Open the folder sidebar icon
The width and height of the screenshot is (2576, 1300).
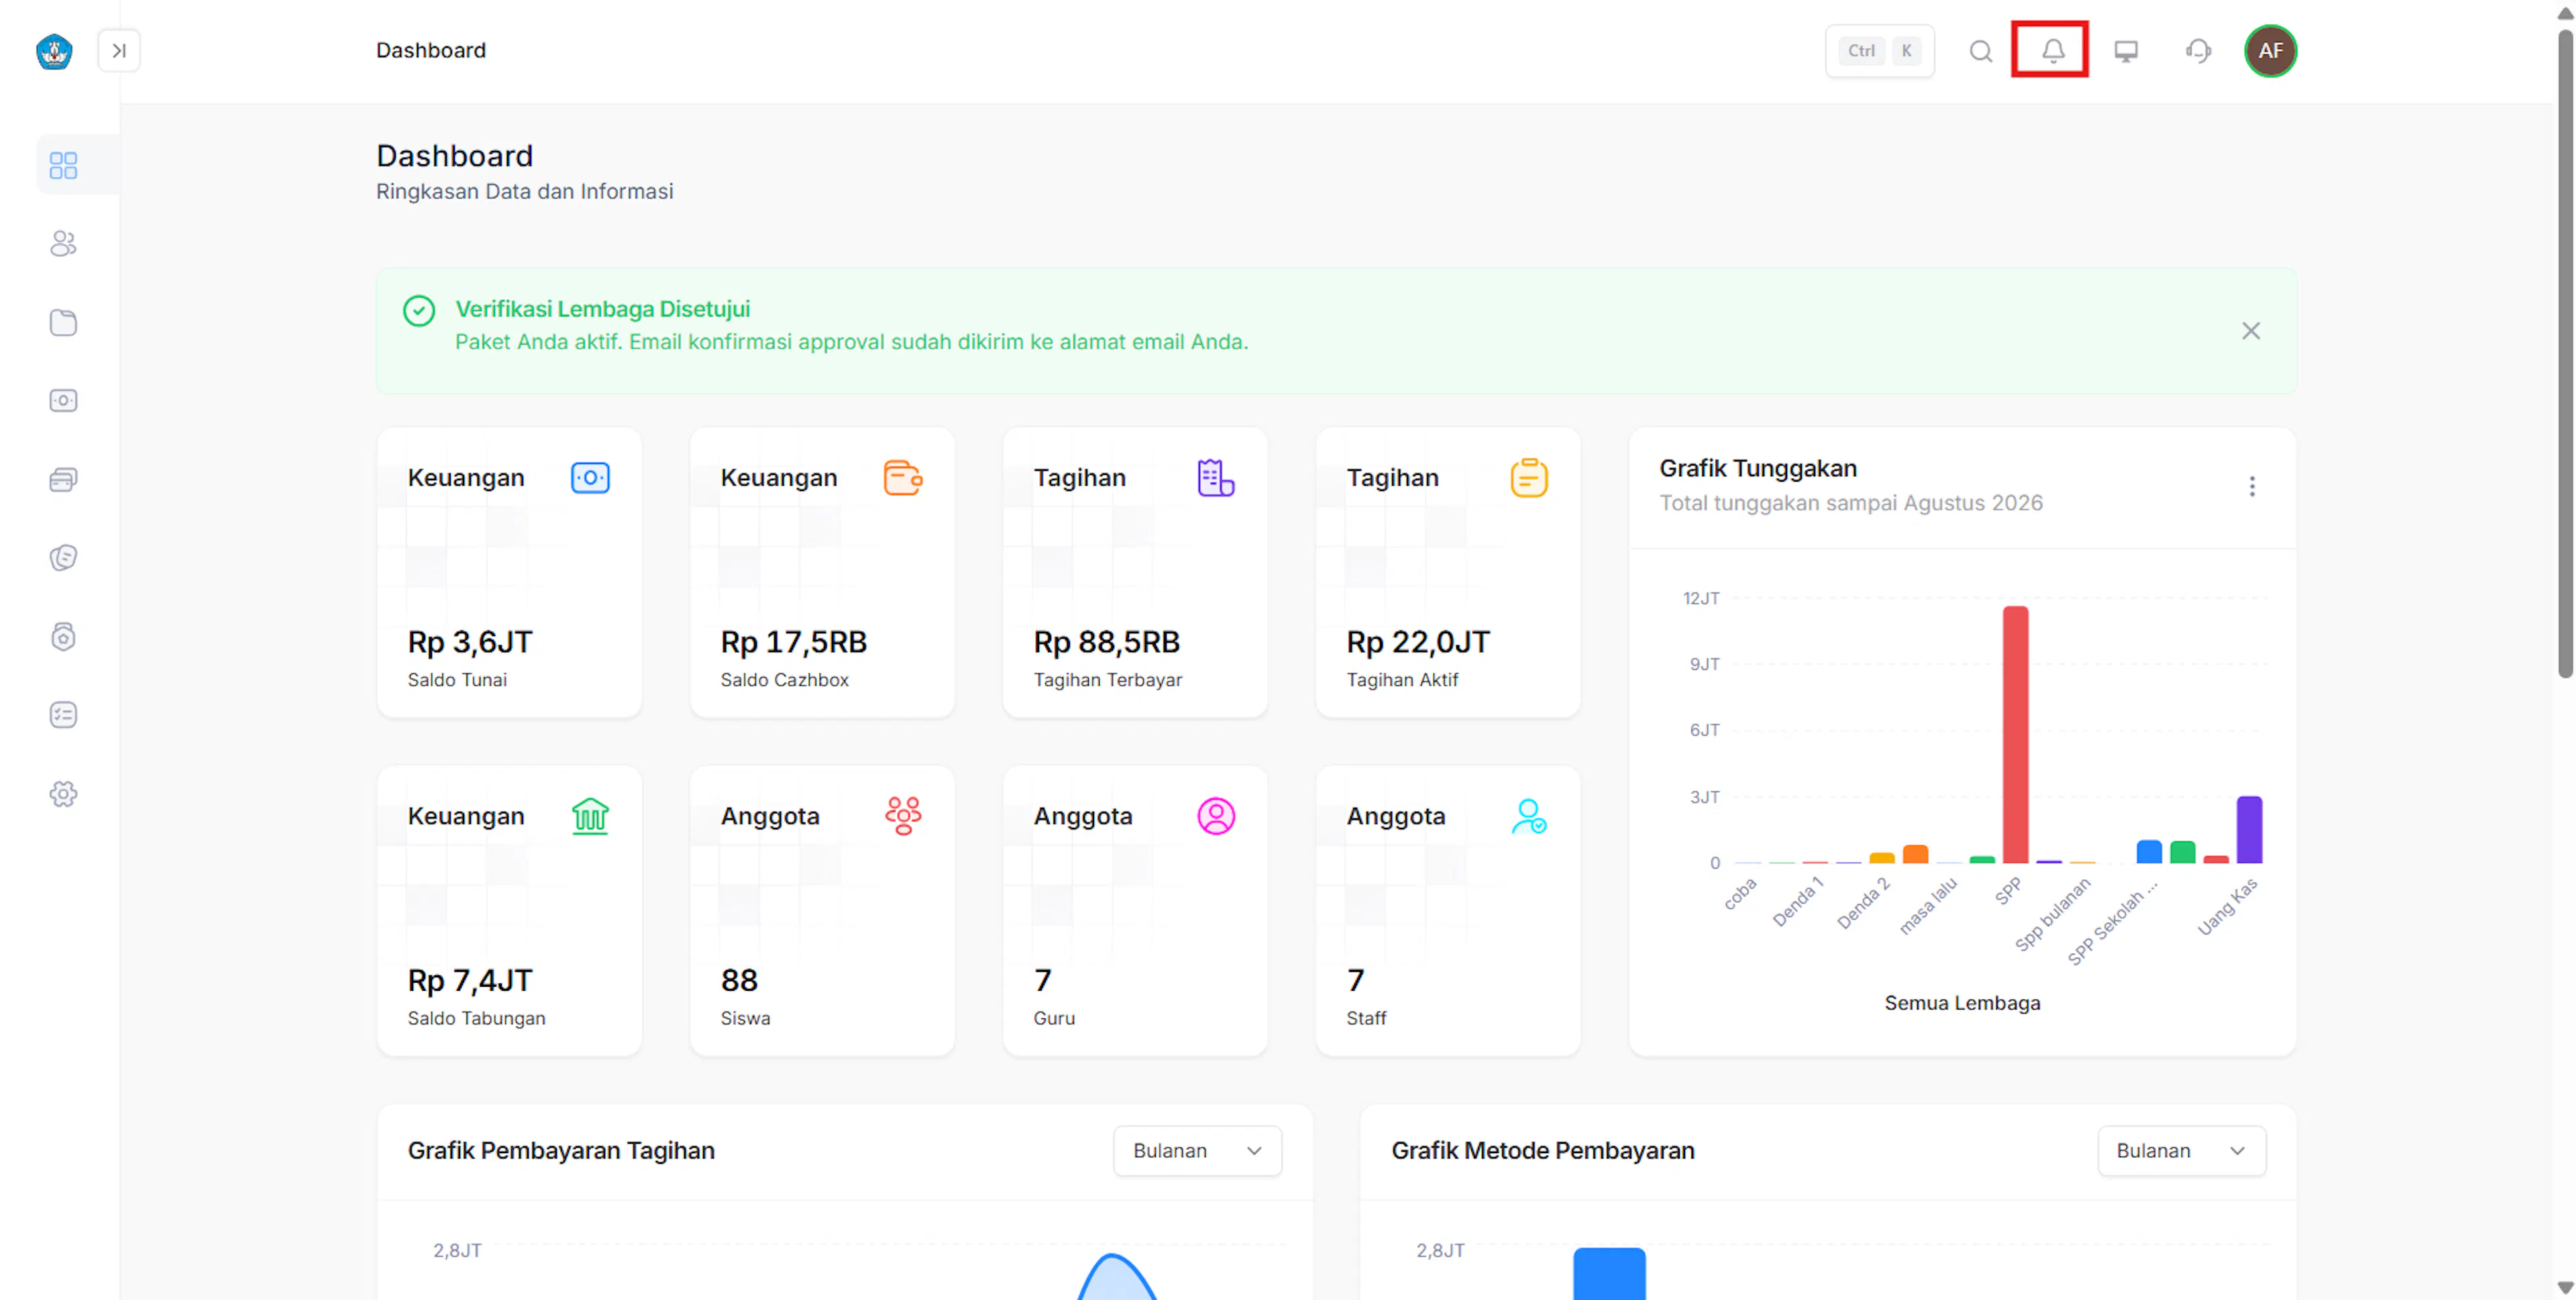coord(63,322)
